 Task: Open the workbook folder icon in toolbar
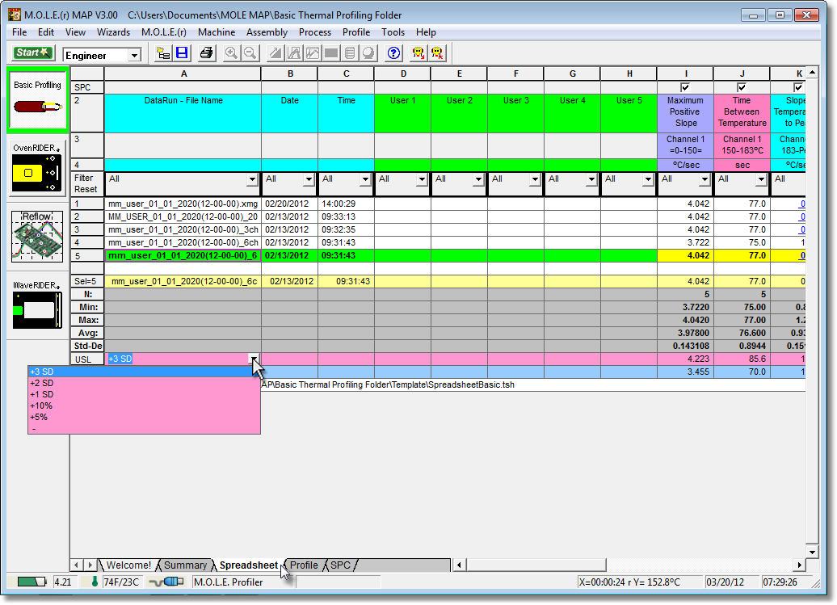[163, 53]
